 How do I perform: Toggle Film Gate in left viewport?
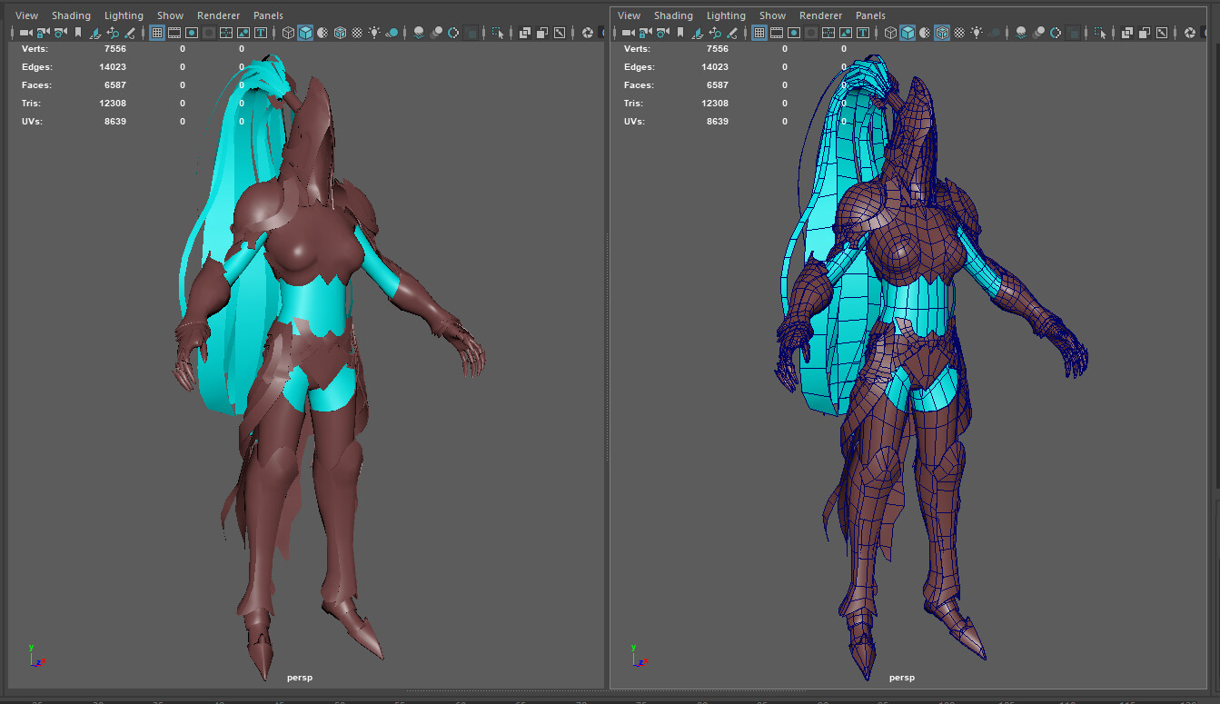[x=174, y=33]
